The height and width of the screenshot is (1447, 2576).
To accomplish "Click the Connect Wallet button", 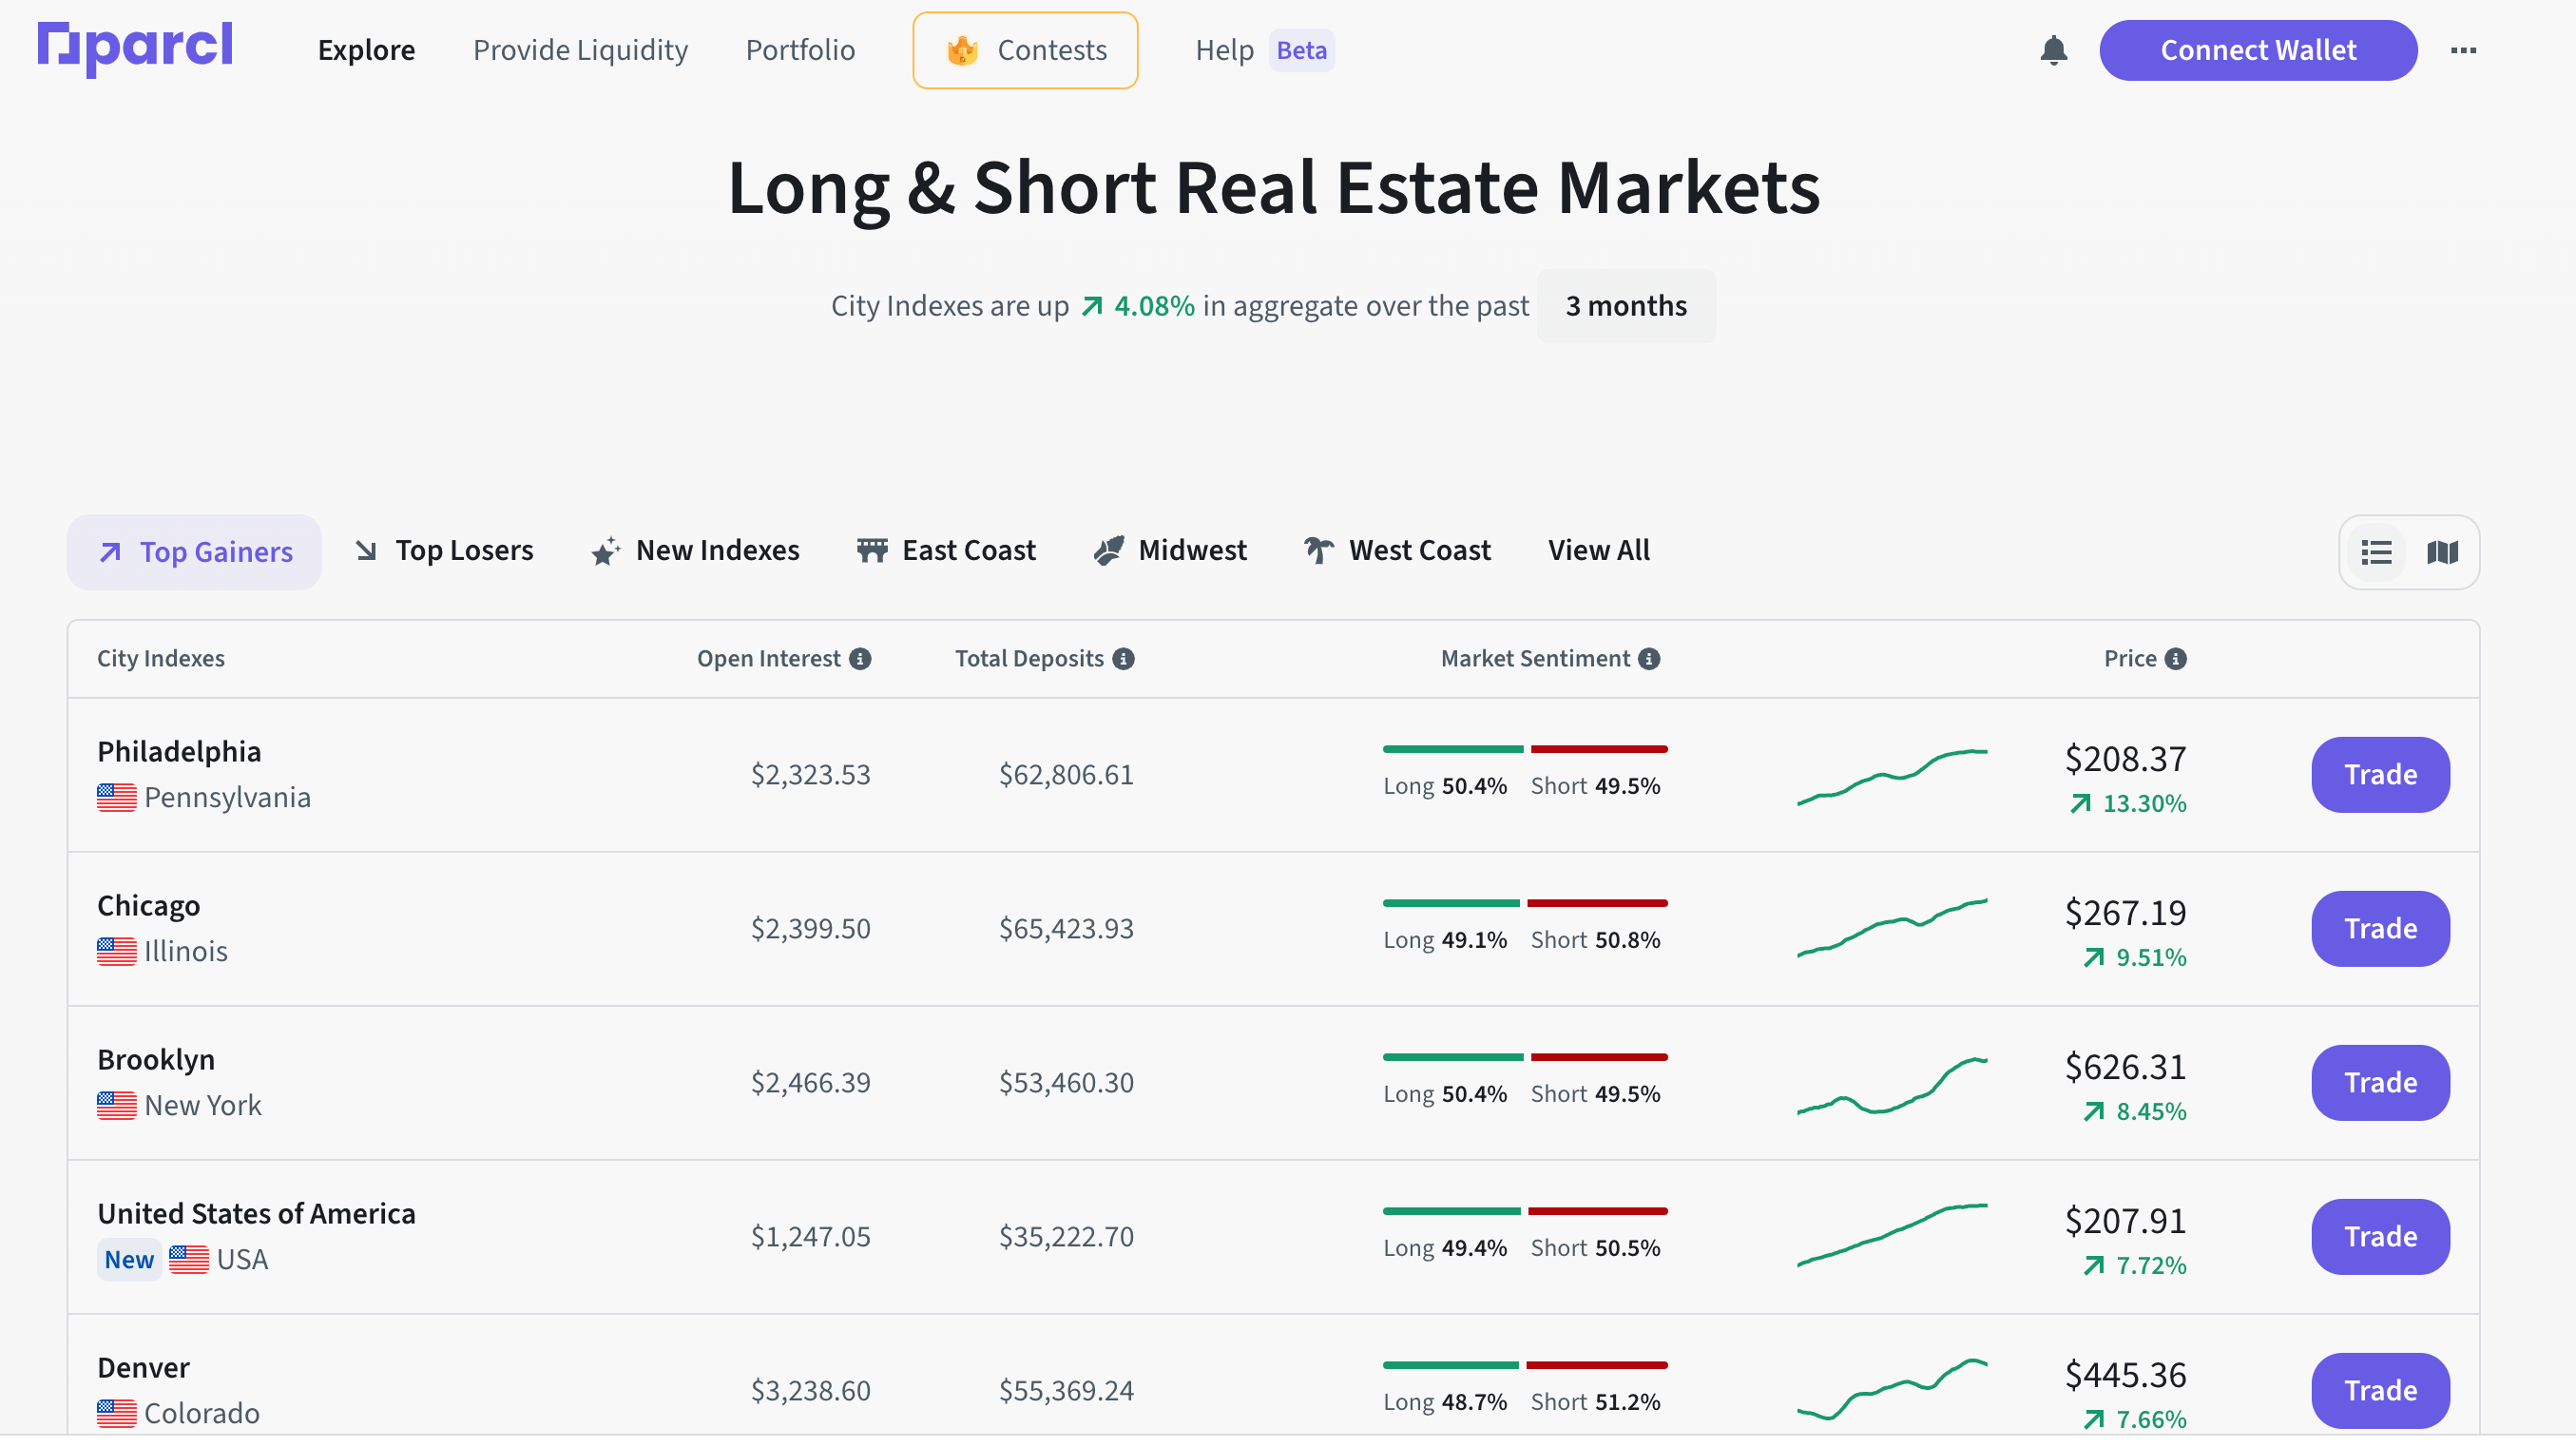I will [x=2257, y=50].
